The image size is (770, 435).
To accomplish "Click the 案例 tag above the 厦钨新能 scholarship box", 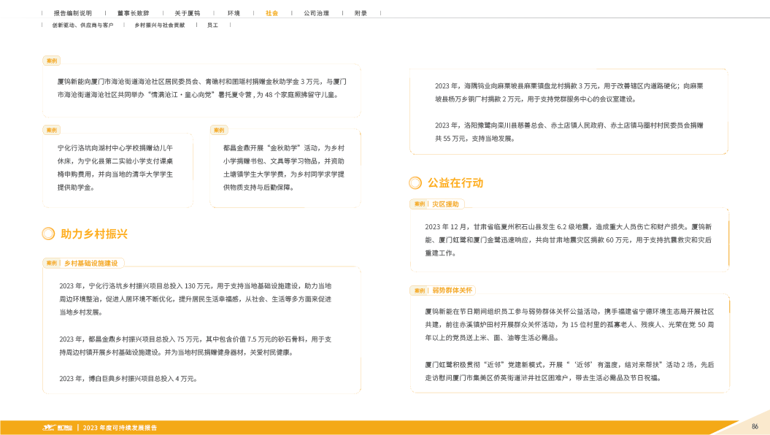I will 52,60.
